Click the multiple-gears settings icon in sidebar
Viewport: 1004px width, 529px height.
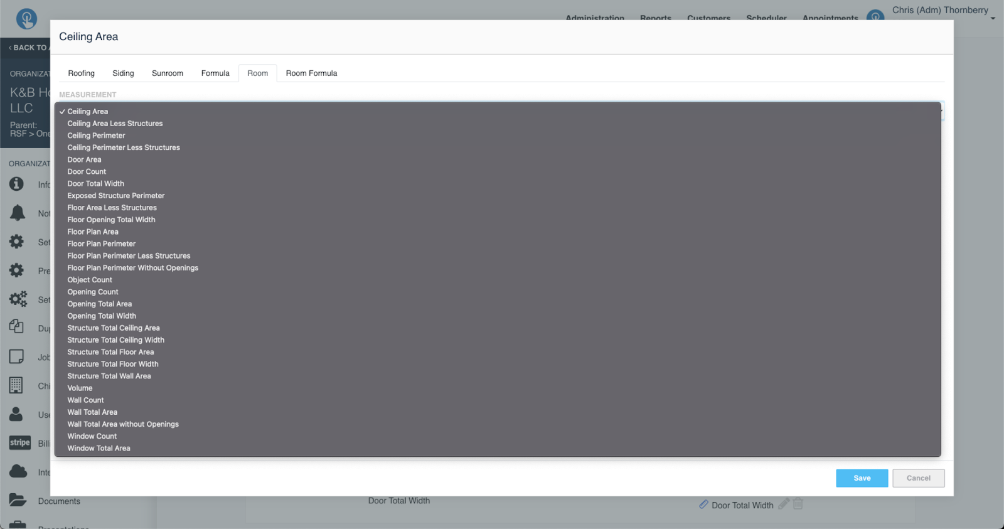click(x=18, y=299)
